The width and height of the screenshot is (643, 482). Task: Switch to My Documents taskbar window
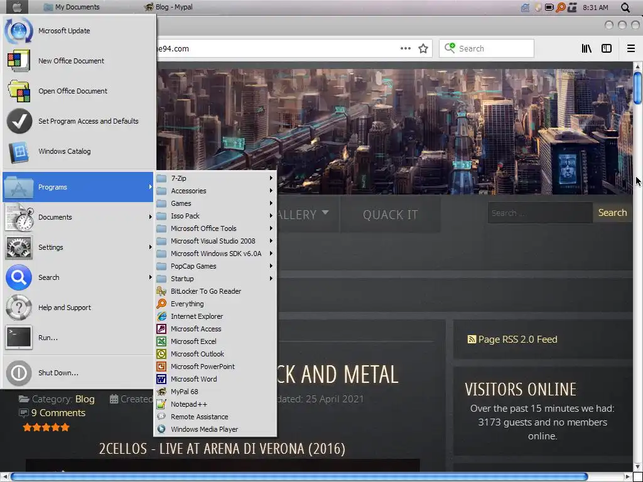pyautogui.click(x=72, y=7)
